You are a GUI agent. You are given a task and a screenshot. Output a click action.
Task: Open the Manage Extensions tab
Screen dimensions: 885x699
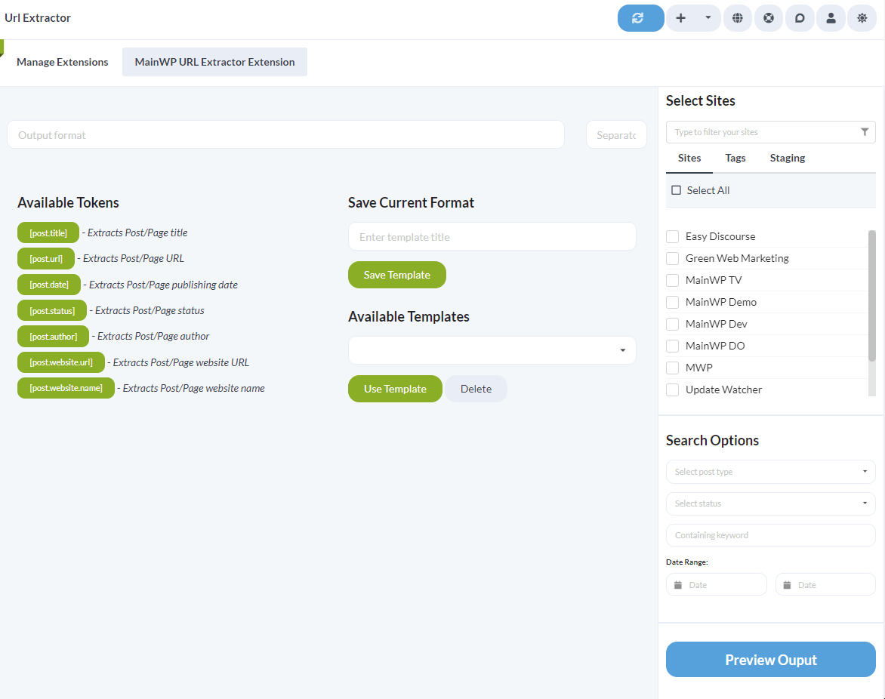click(62, 61)
